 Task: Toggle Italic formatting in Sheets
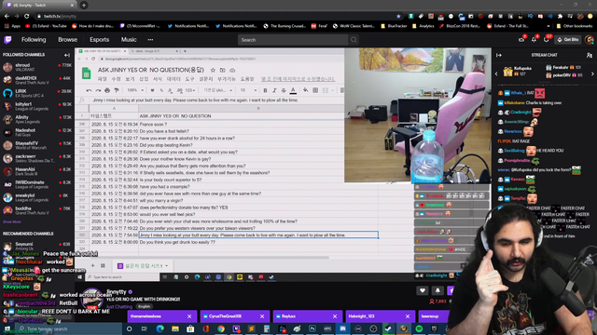274,90
